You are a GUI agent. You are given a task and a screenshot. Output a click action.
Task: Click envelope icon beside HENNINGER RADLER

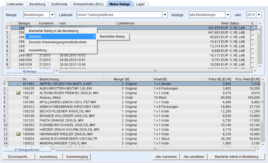click(18, 134)
